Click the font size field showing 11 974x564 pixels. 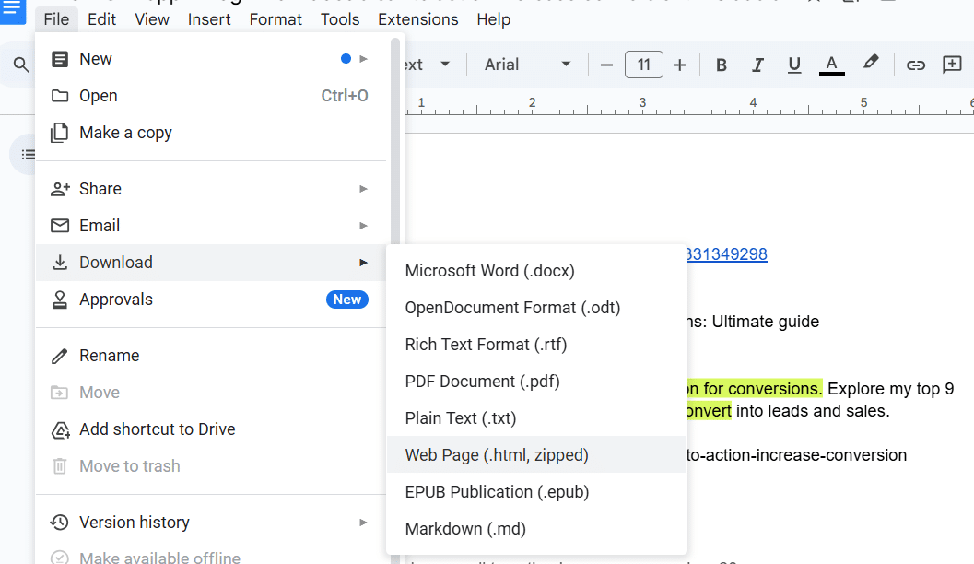pyautogui.click(x=643, y=65)
